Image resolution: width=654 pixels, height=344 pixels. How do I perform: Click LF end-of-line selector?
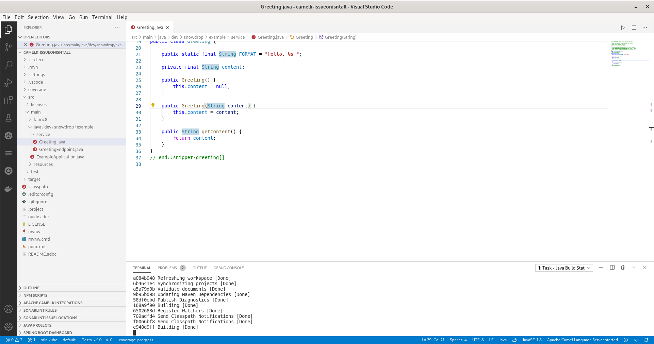click(x=491, y=340)
